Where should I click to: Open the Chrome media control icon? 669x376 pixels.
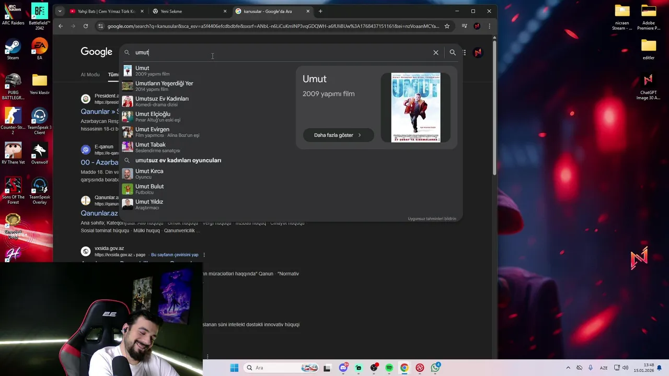click(x=465, y=26)
